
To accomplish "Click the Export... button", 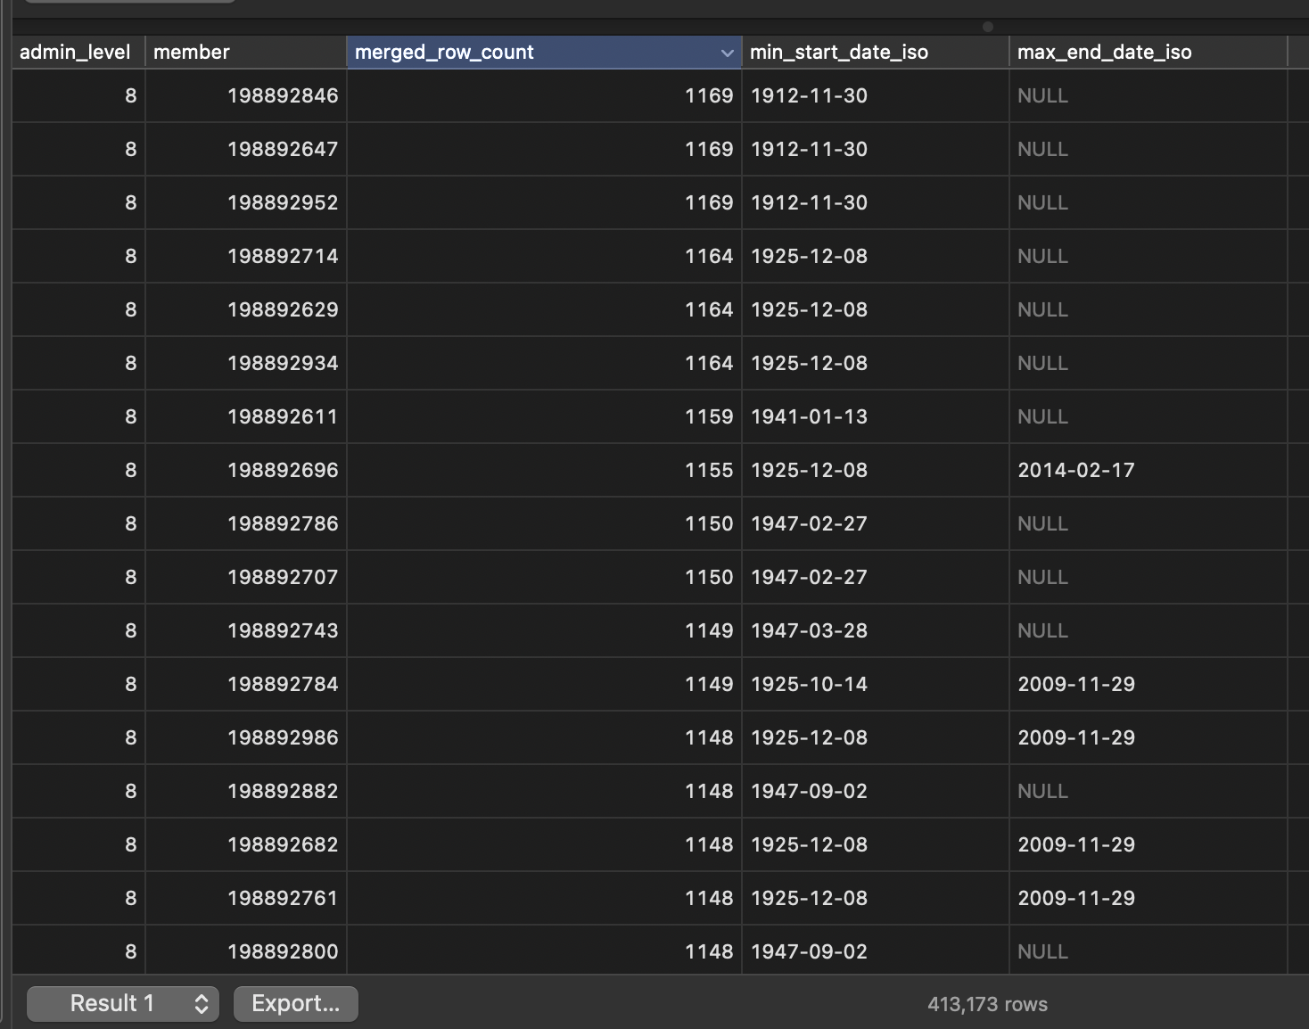I will point(296,1004).
